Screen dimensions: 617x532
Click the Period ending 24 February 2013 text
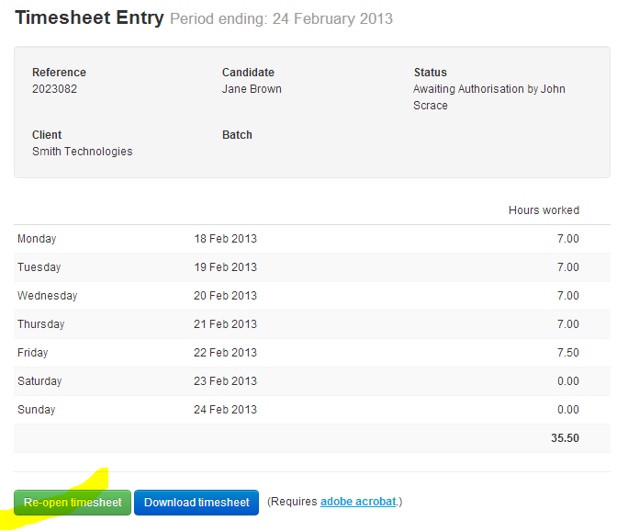click(281, 19)
